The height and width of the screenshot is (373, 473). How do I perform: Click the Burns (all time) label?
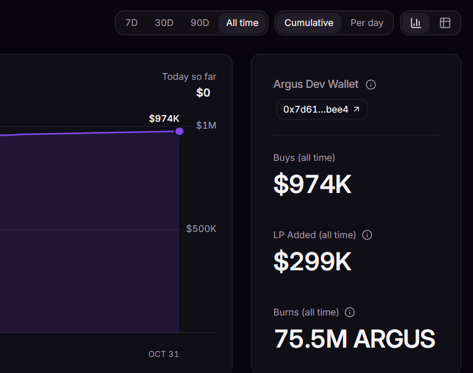pyautogui.click(x=306, y=312)
